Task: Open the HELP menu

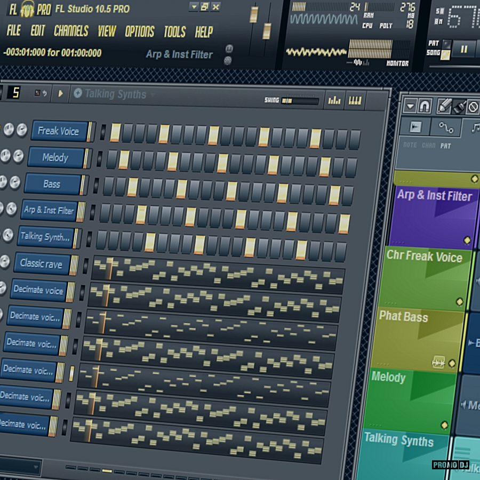Action: (x=204, y=32)
